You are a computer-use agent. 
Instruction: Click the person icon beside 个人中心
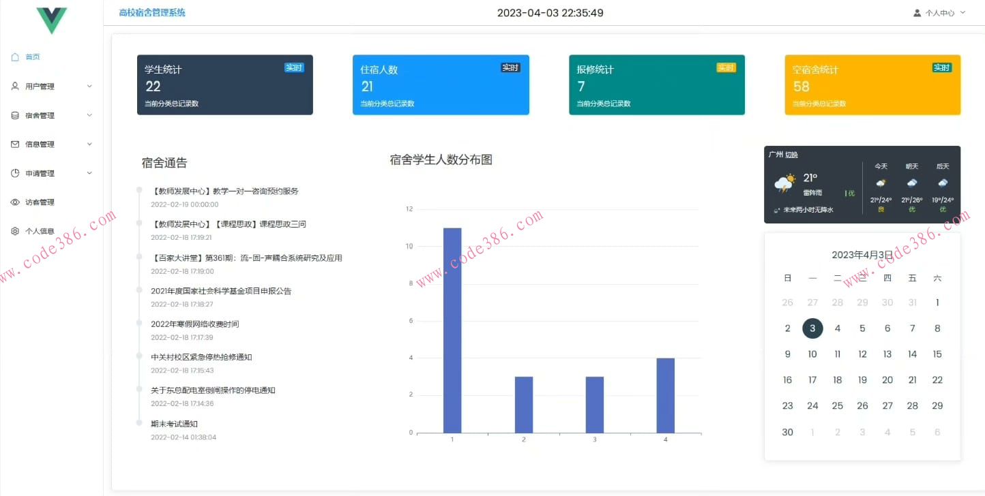[x=917, y=12]
